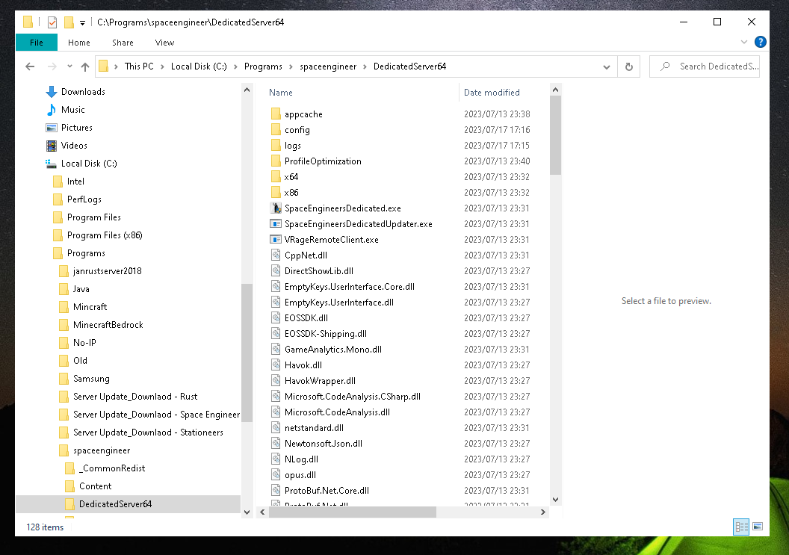Image resolution: width=789 pixels, height=555 pixels.
Task: Open the address bar history dropdown
Action: tap(607, 66)
